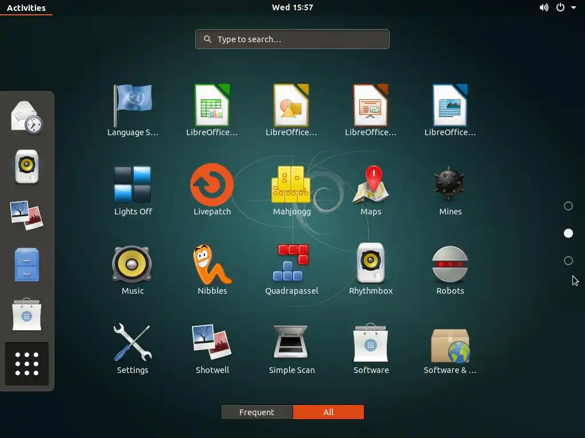Open Settings from the app grid
Image resolution: width=585 pixels, height=438 pixels.
tap(133, 343)
